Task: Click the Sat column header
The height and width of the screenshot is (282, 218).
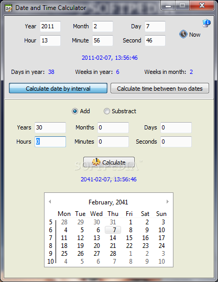Action: click(145, 214)
